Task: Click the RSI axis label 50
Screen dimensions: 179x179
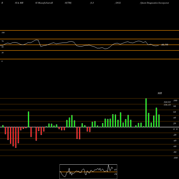Action: pos(3,47)
